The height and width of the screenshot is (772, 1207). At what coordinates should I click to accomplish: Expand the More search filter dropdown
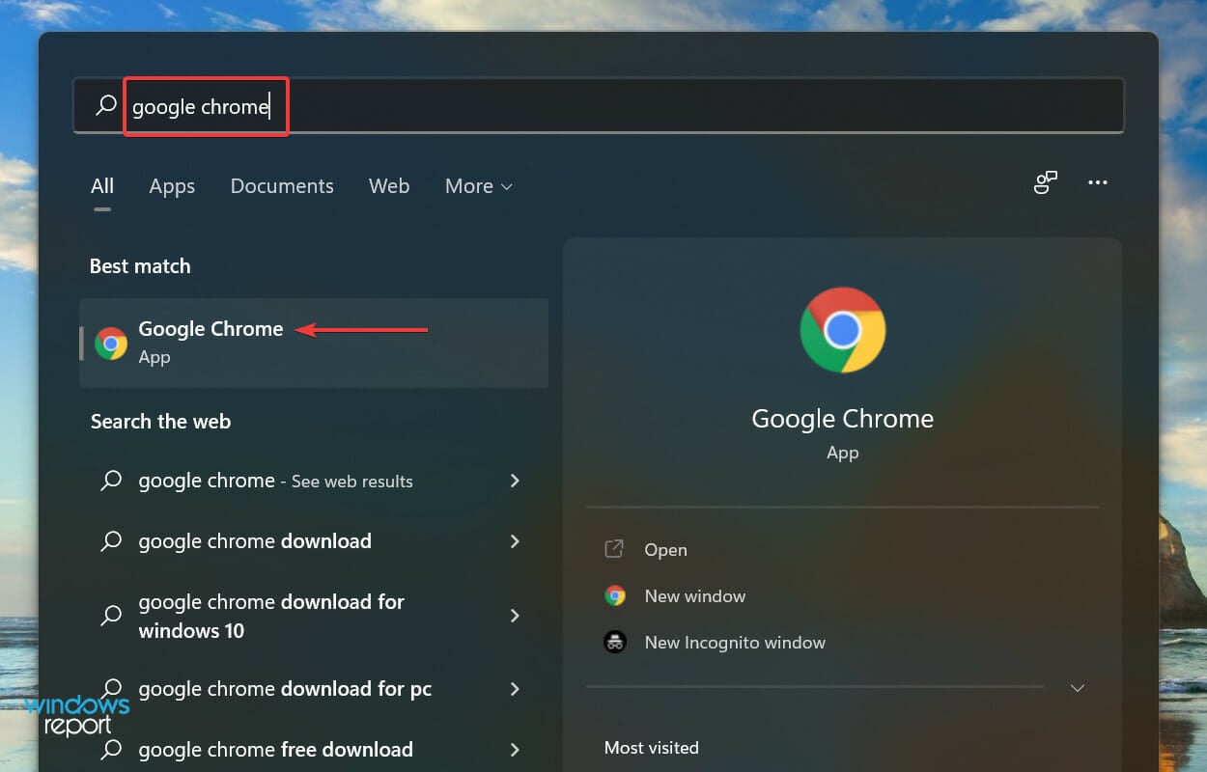click(x=478, y=186)
